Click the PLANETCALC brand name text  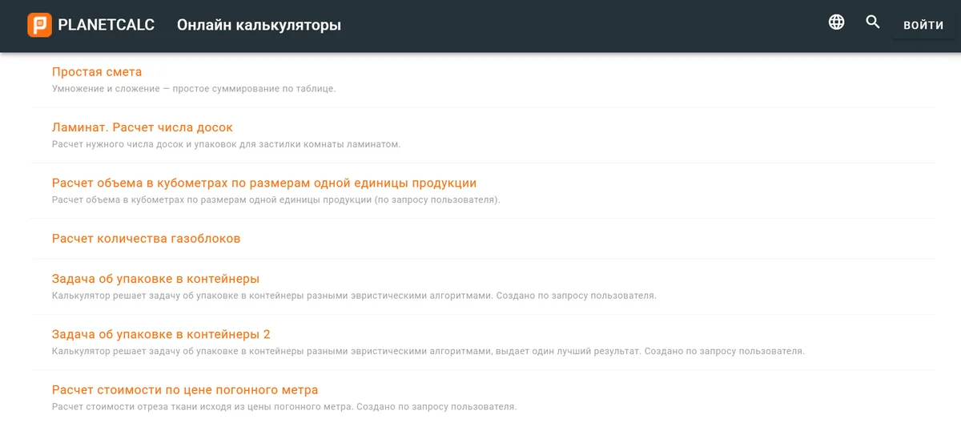coord(106,26)
